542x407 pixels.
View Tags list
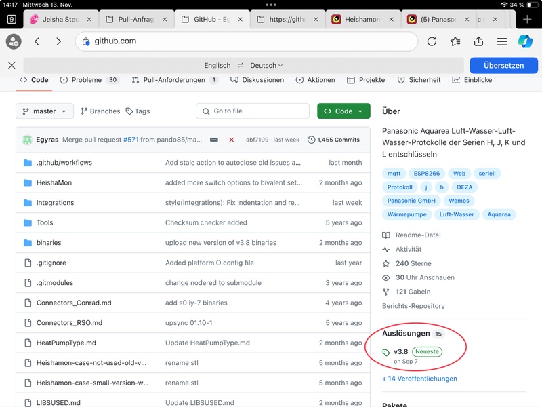tap(138, 111)
